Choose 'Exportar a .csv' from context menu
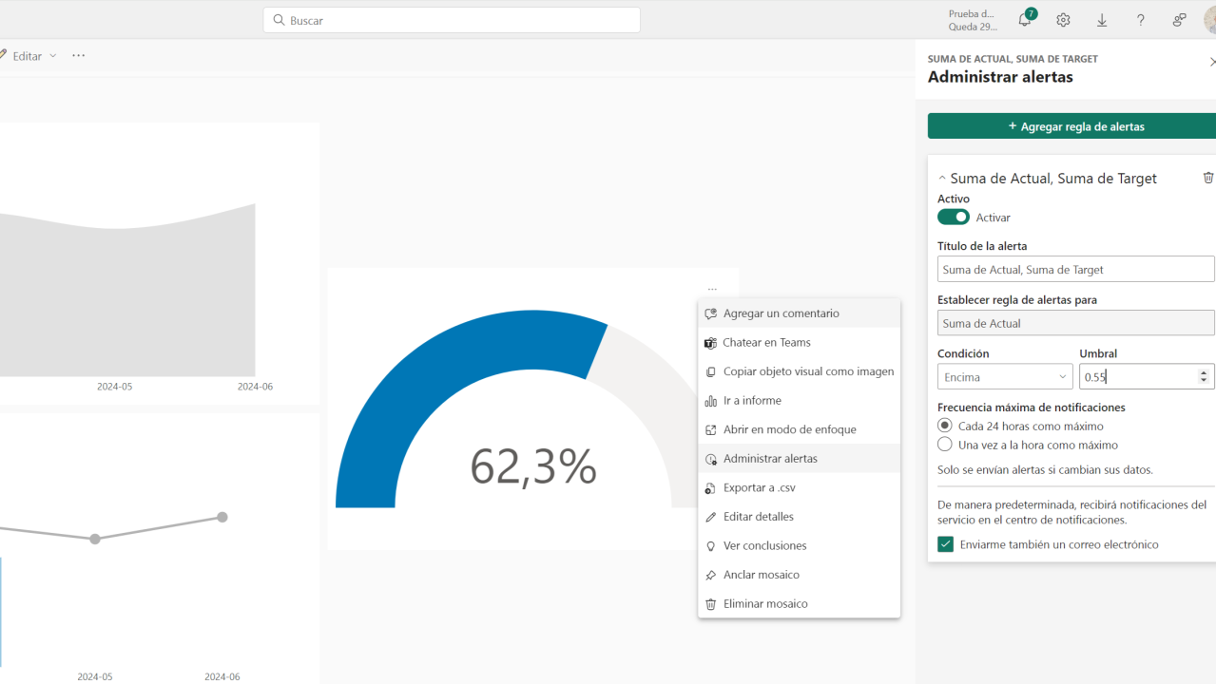 click(759, 487)
